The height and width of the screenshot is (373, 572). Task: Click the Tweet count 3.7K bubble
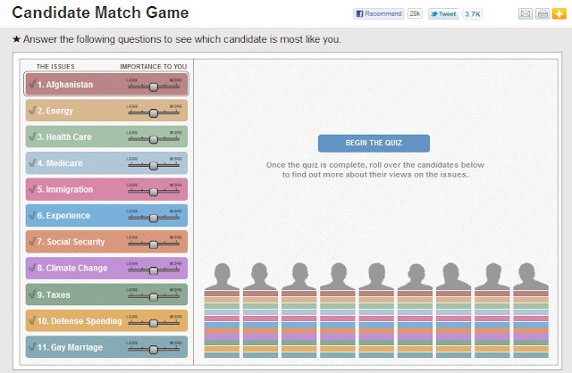point(475,14)
